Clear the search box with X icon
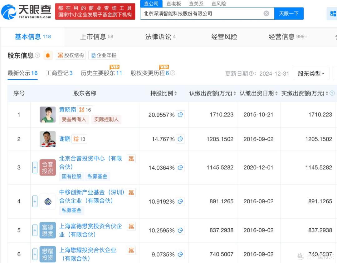This screenshot has width=337, height=263. point(266,13)
